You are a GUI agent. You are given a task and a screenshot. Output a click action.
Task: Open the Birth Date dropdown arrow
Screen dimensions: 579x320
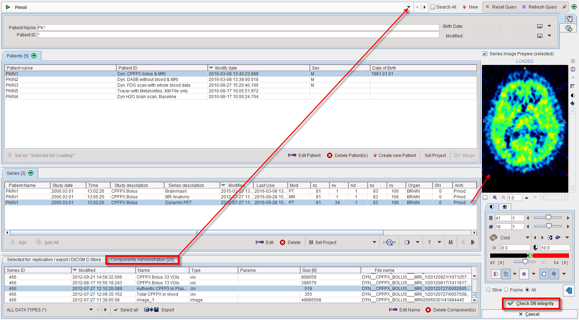[549, 26]
